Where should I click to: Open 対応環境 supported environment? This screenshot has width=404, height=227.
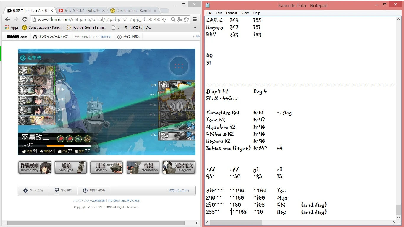pos(63,190)
